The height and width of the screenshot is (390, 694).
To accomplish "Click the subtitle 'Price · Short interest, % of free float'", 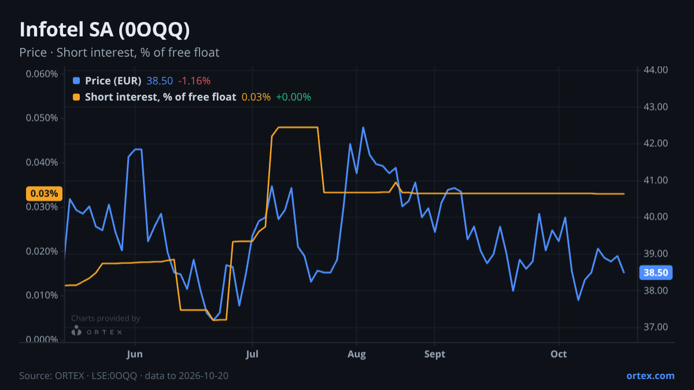I will coord(119,53).
